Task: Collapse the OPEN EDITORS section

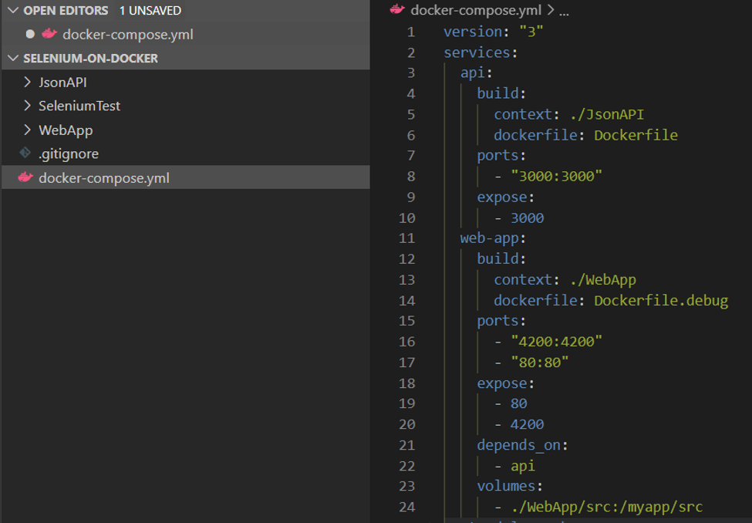Action: 12,11
